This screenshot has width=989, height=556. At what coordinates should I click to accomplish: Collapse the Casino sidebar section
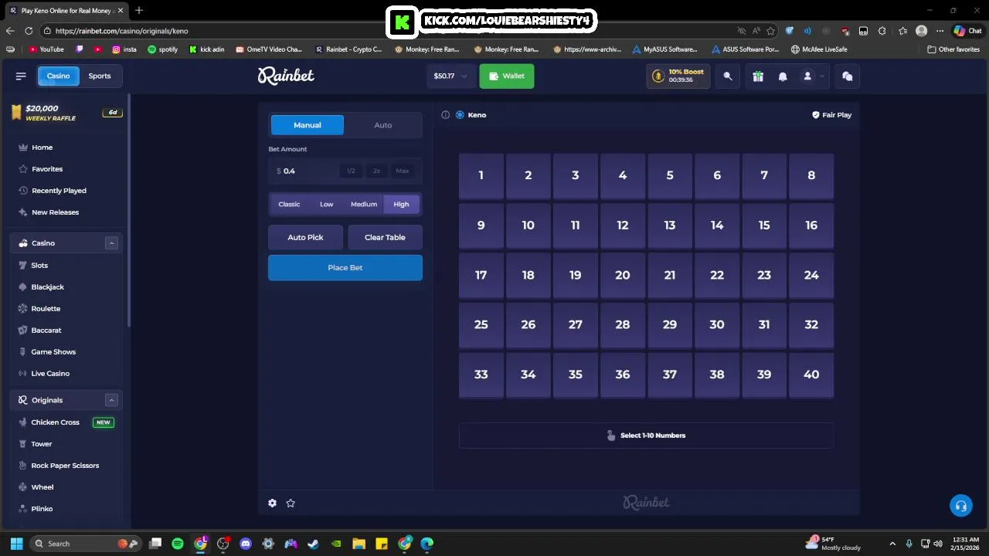click(x=111, y=243)
